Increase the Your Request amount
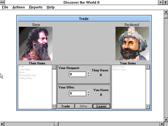168x126 pixels. tap(88, 73)
